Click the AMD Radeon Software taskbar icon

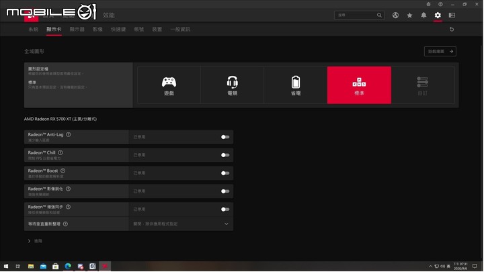pyautogui.click(x=105, y=266)
